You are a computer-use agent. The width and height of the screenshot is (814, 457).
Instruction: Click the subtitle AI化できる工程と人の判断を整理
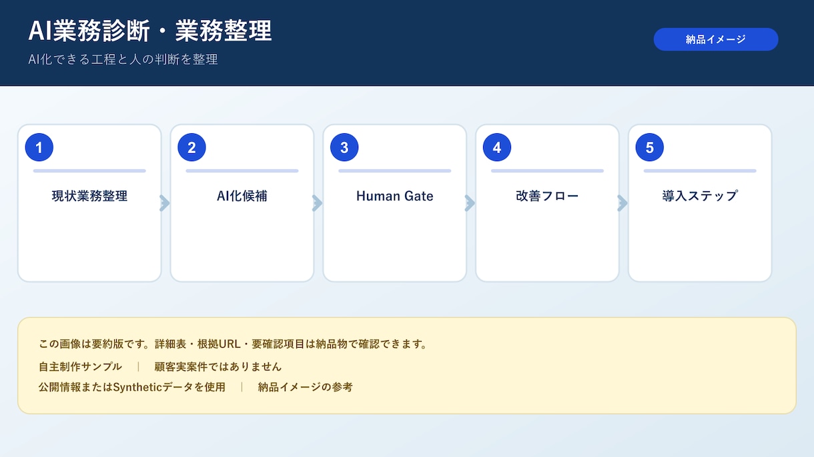pos(123,59)
